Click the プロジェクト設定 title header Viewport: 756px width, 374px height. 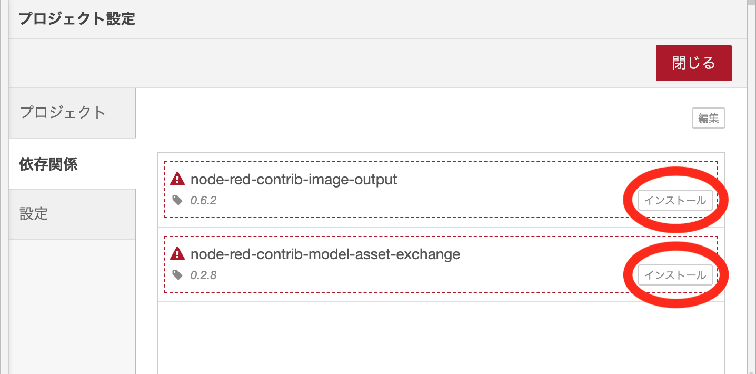pos(77,19)
